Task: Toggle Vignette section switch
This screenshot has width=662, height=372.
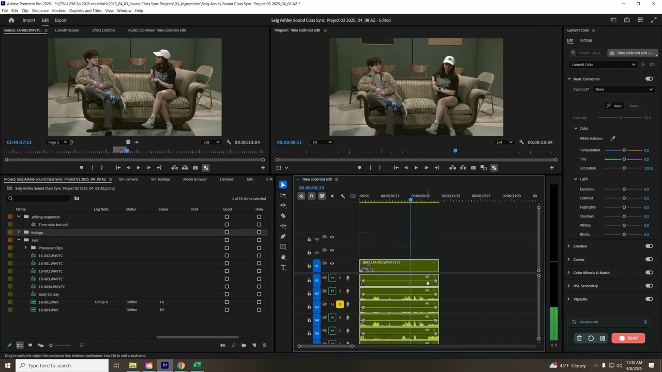Action: click(x=649, y=299)
